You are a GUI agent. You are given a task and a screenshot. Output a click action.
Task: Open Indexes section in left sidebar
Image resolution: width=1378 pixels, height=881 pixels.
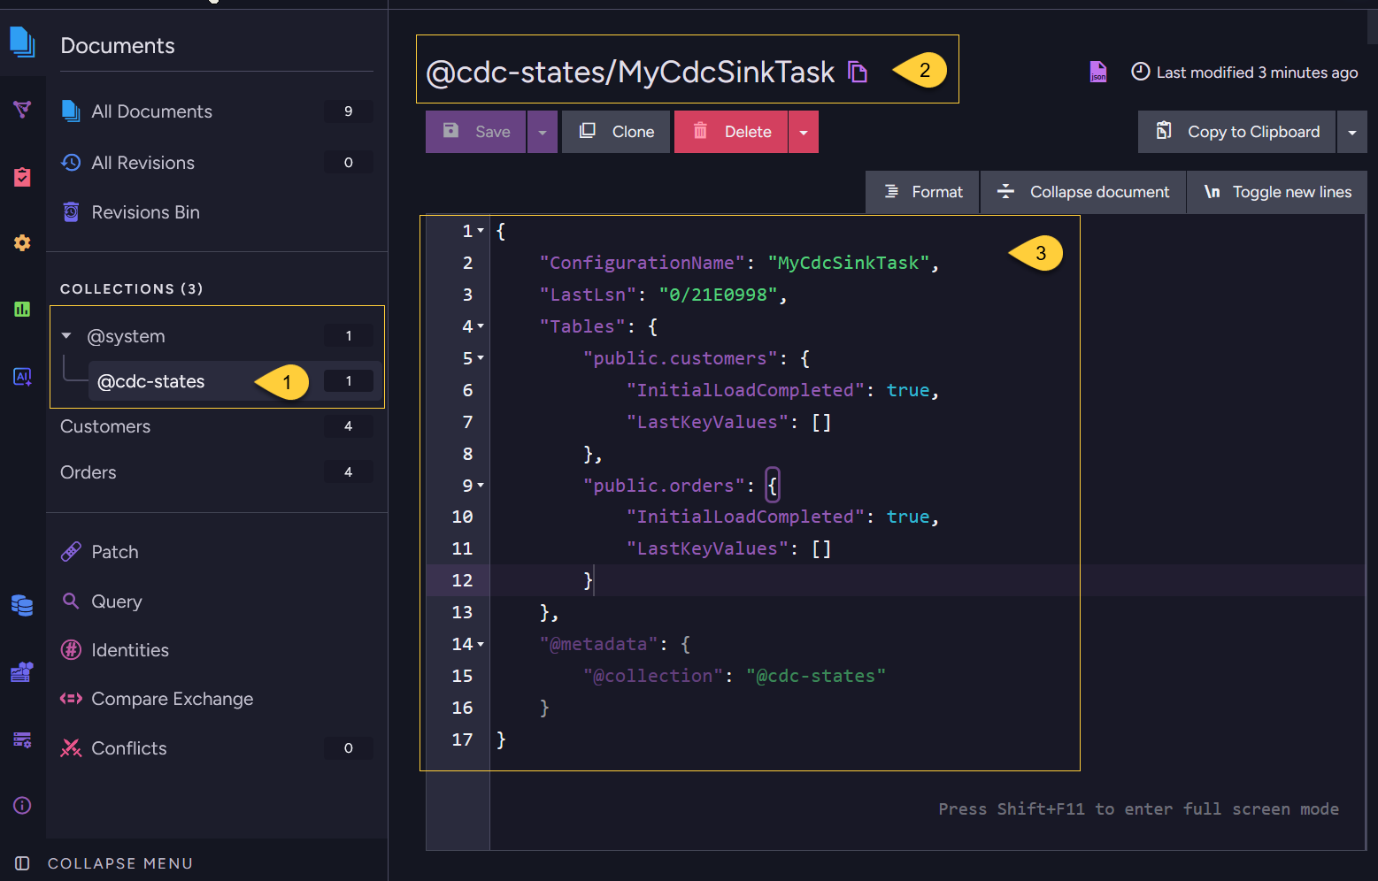22,110
